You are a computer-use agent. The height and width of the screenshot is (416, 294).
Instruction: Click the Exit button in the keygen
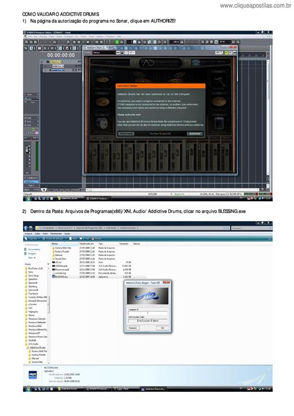click(162, 328)
